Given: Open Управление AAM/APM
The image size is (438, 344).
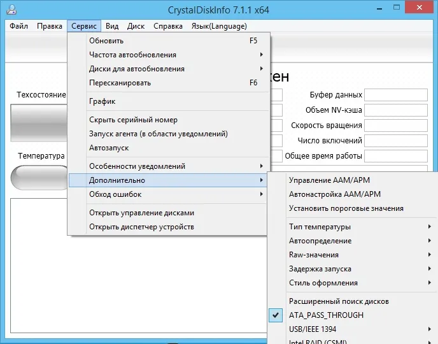Looking at the screenshot, I should [353, 180].
